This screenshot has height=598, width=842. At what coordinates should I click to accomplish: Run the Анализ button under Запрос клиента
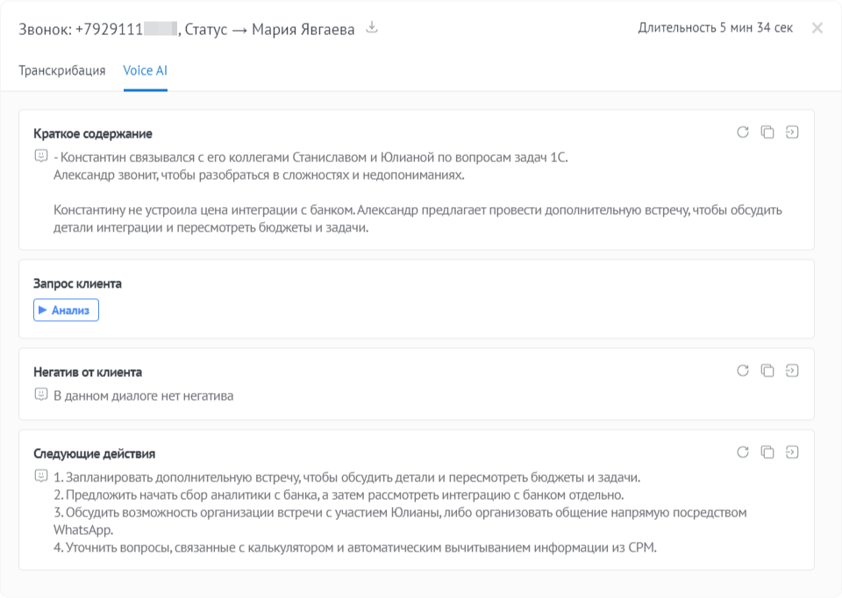(x=66, y=310)
